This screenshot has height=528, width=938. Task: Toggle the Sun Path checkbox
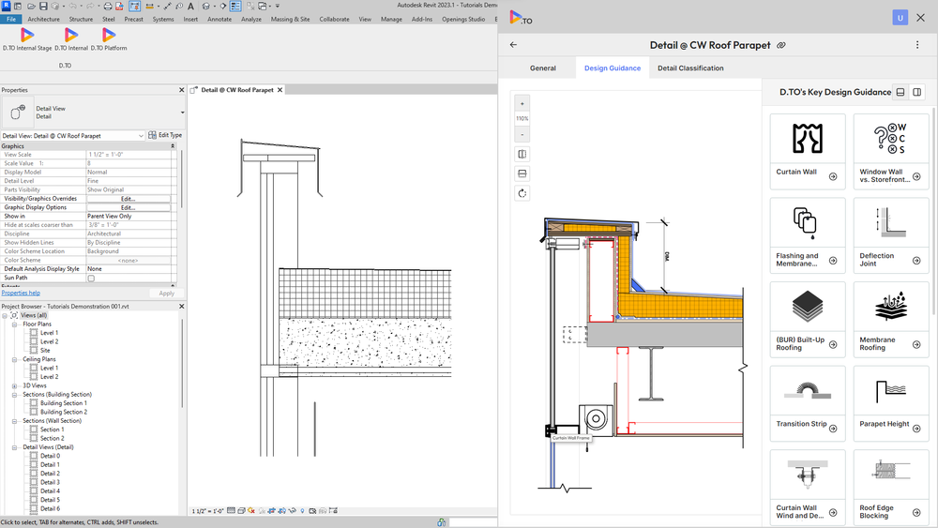(x=91, y=279)
